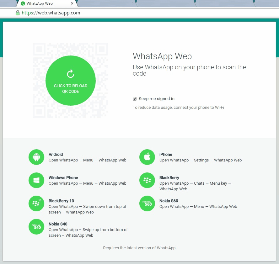Click the Windows Phone logo icon

(36, 180)
